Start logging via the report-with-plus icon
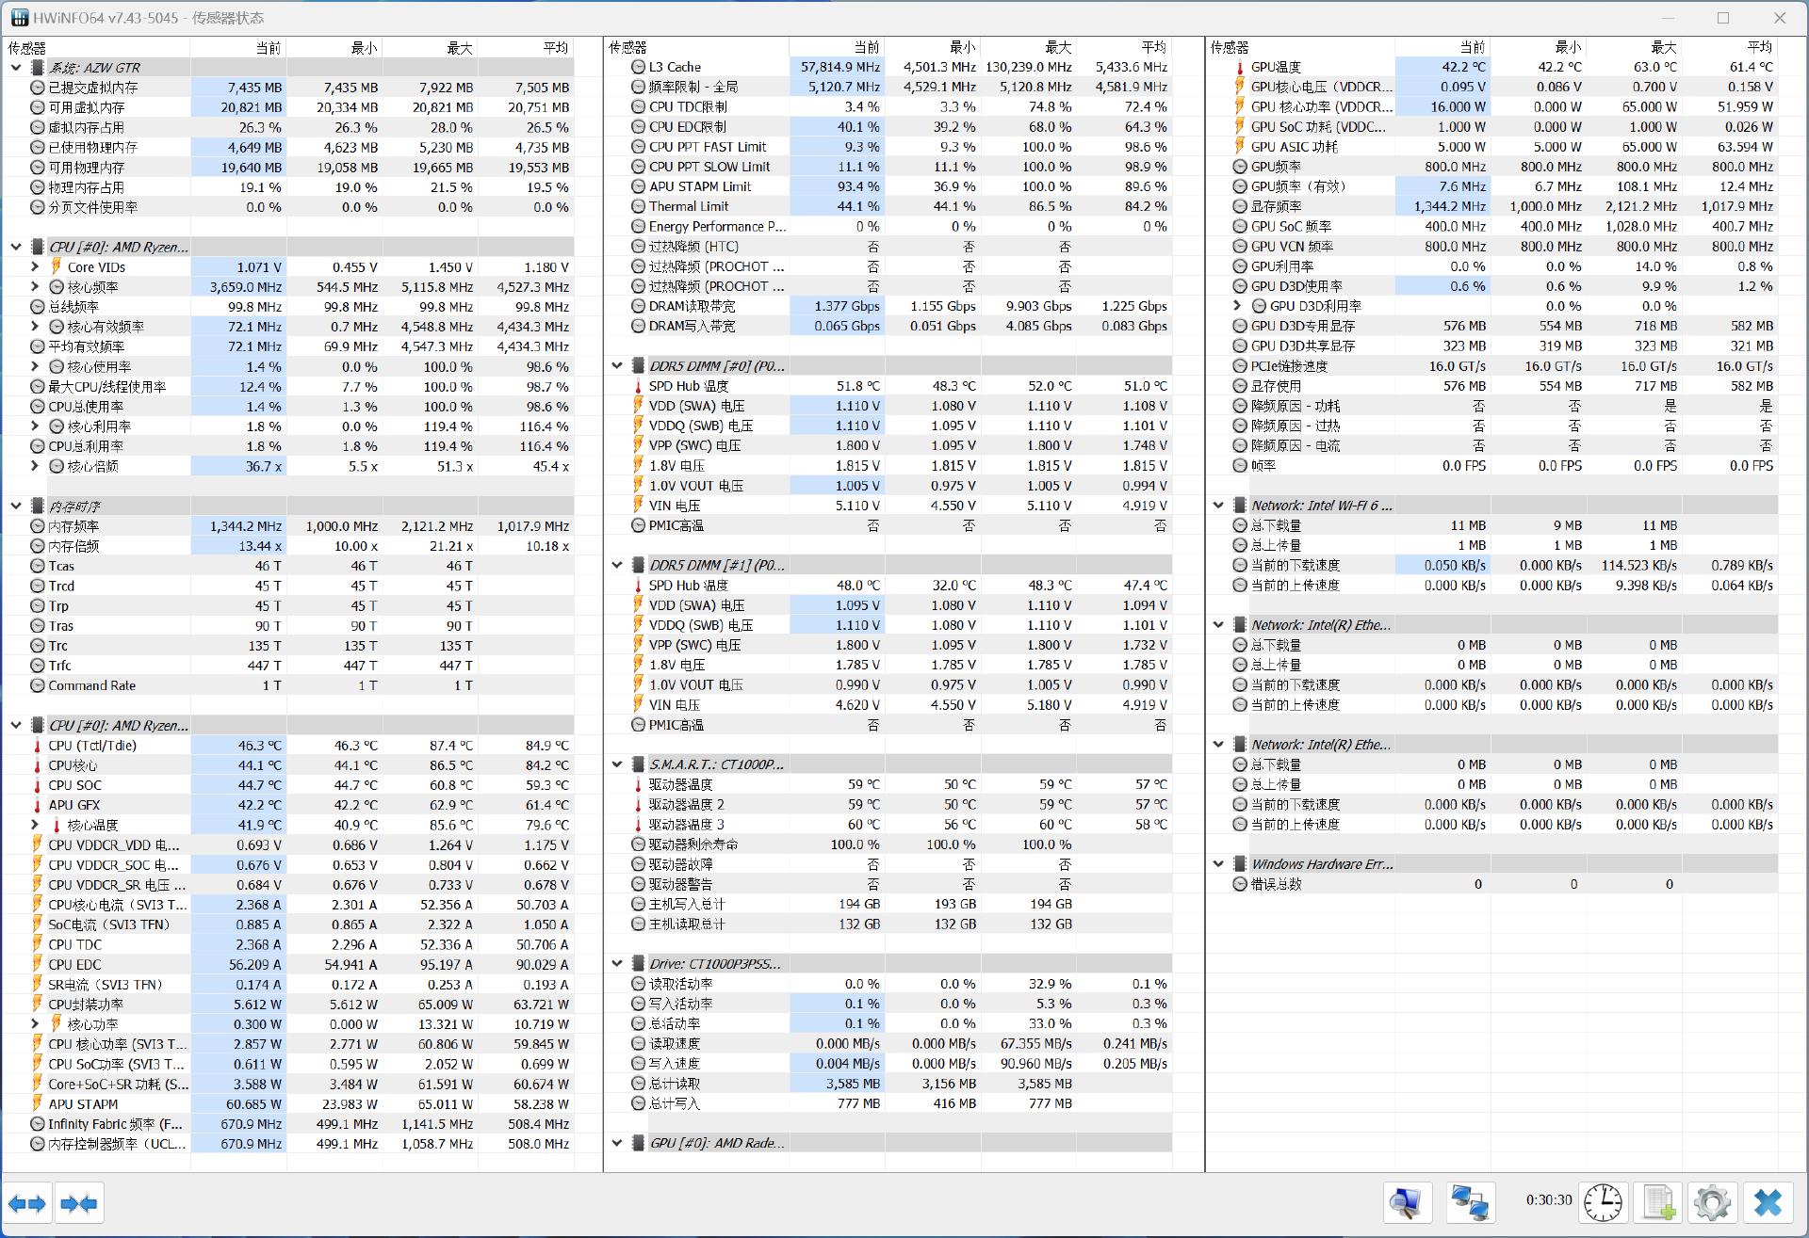The width and height of the screenshot is (1809, 1238). [x=1658, y=1202]
